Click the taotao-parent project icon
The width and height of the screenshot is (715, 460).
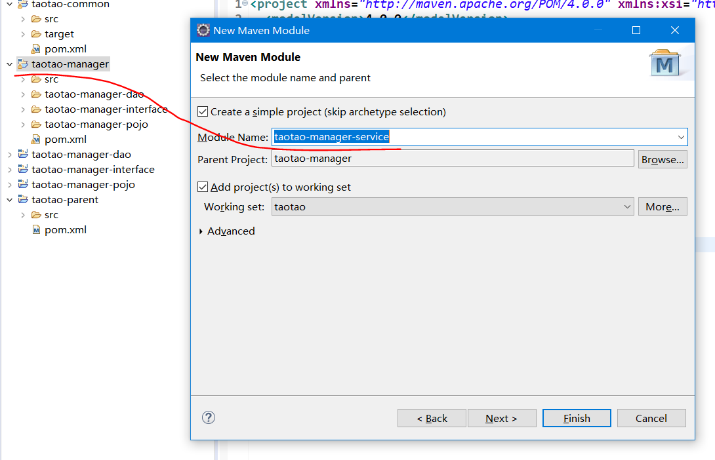(22, 199)
